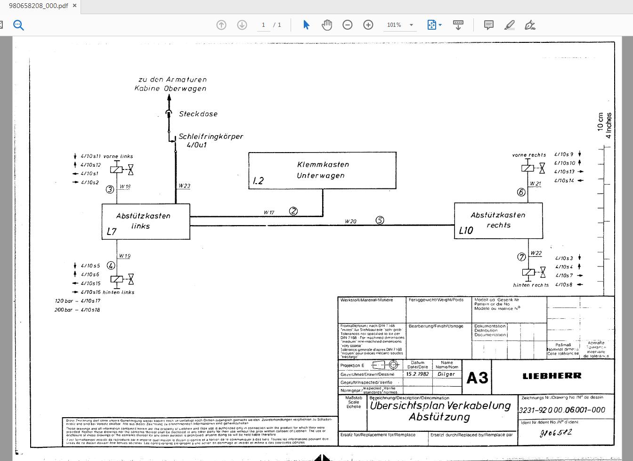Zoom out with the minus button
Screen dimensions: 633x461
(x=348, y=25)
